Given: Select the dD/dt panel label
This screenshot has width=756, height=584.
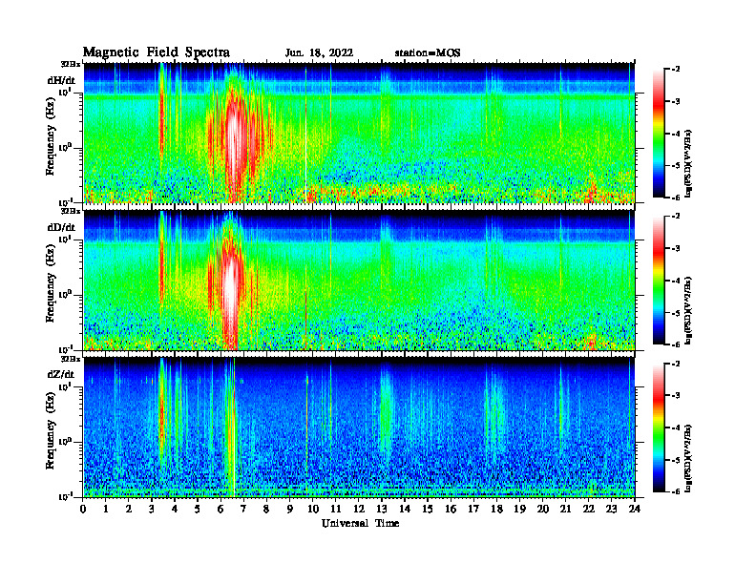Looking at the screenshot, I should pos(61,227).
